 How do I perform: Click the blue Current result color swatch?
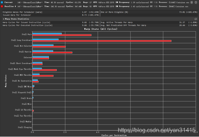coord(2,3)
